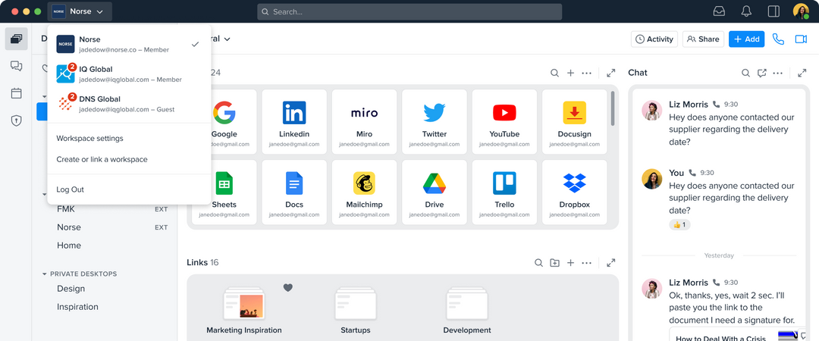The width and height of the screenshot is (819, 341).
Task: Click the search input field
Action: pyautogui.click(x=409, y=11)
